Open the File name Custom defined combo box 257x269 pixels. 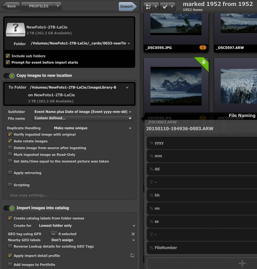[83, 118]
